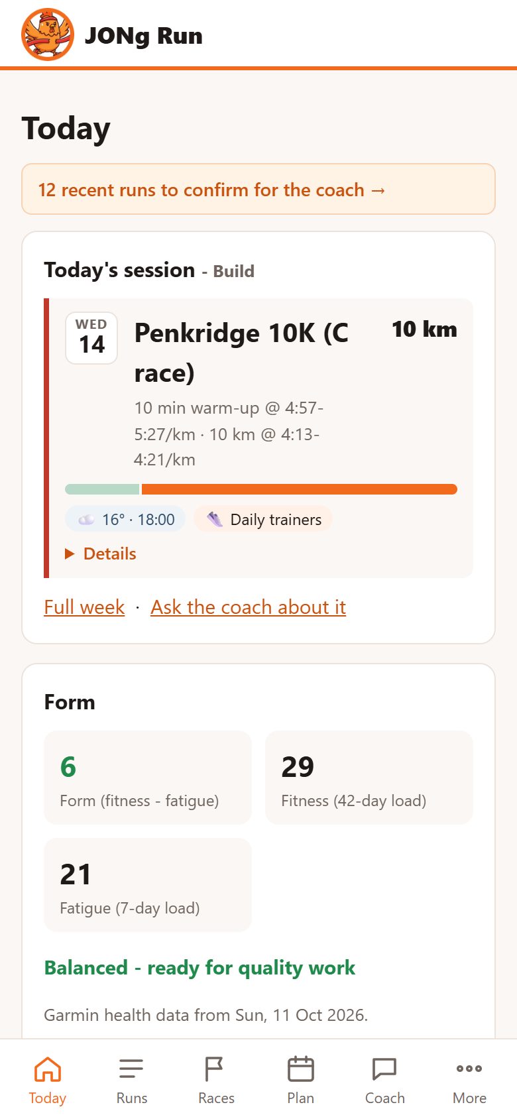Click the cloud weather icon
Viewport: 517px width, 1119px height.
(x=86, y=520)
